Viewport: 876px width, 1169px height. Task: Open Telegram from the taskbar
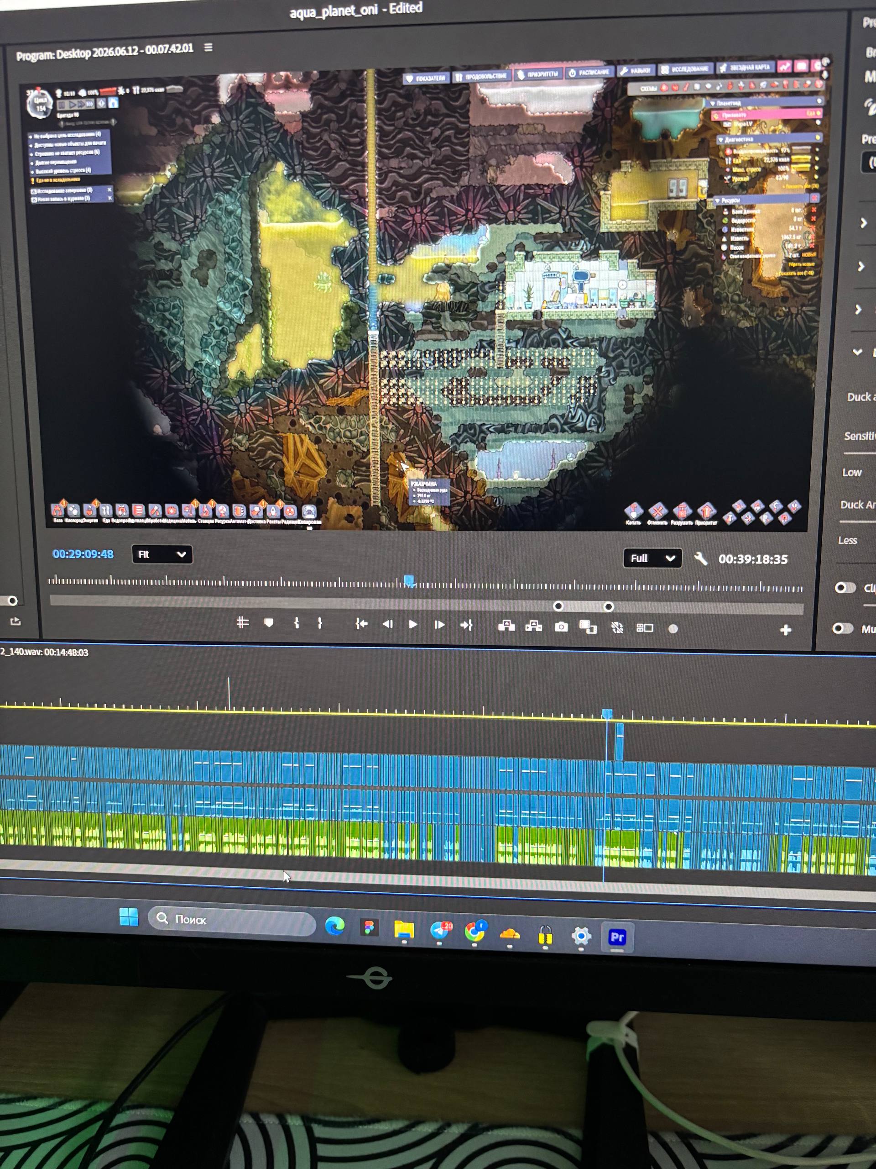click(x=440, y=931)
